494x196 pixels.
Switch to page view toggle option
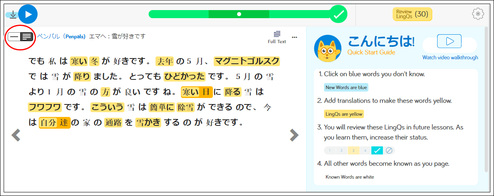(27, 37)
